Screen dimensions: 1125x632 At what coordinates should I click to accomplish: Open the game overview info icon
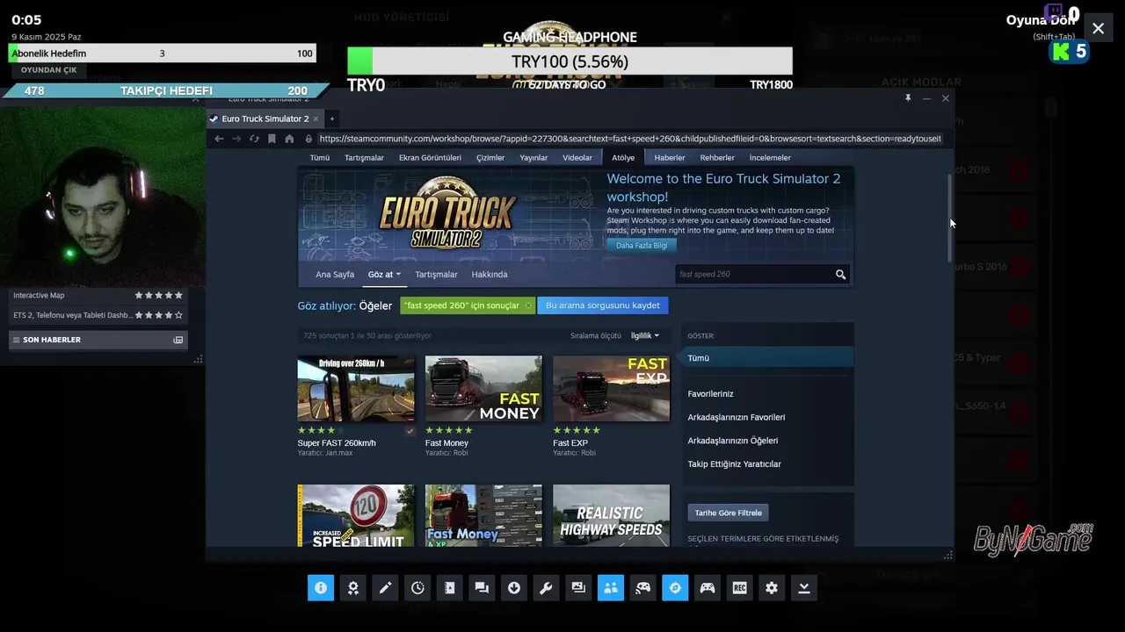click(x=321, y=588)
